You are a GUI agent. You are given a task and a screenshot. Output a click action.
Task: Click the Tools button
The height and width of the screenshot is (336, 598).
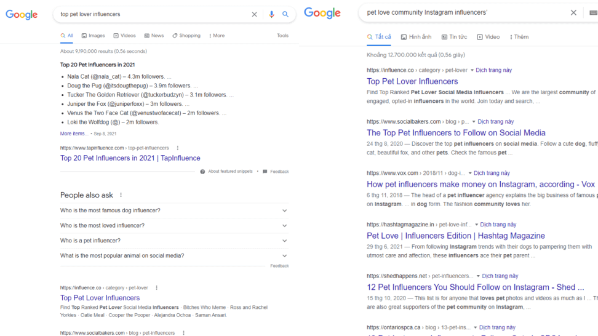[x=282, y=36]
